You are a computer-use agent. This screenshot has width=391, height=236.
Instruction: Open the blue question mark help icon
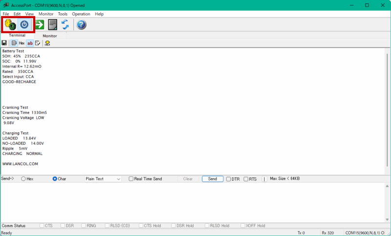click(82, 24)
